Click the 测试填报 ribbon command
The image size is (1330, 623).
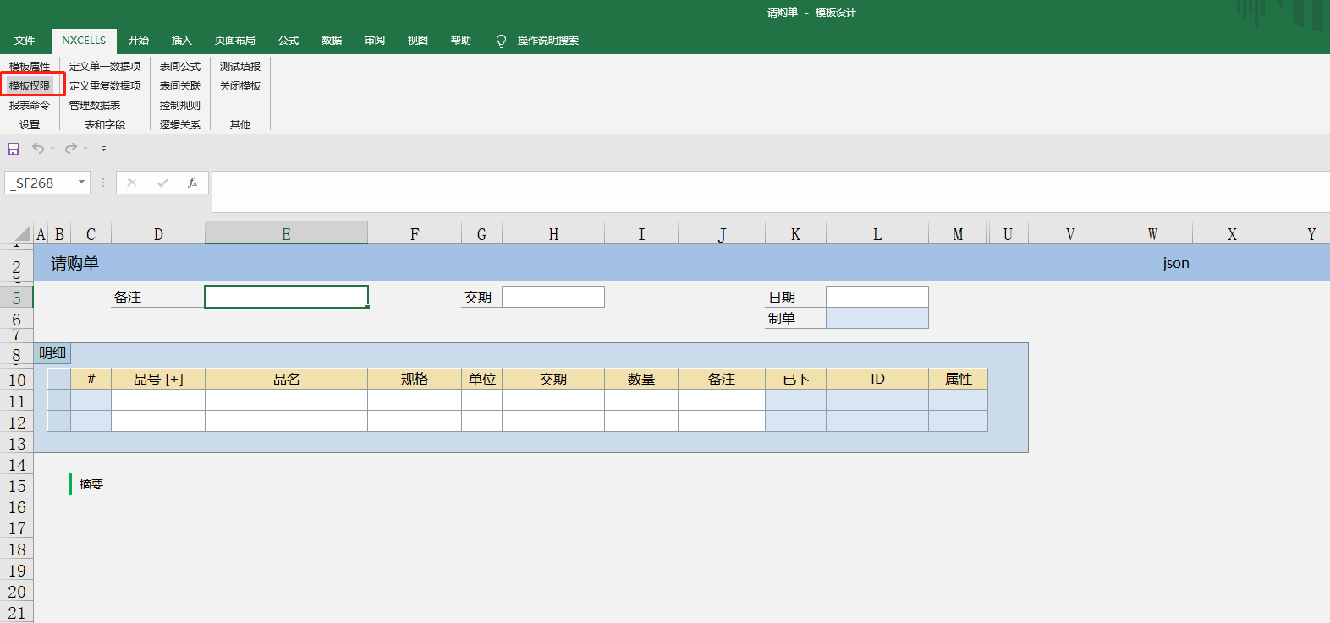click(x=240, y=66)
